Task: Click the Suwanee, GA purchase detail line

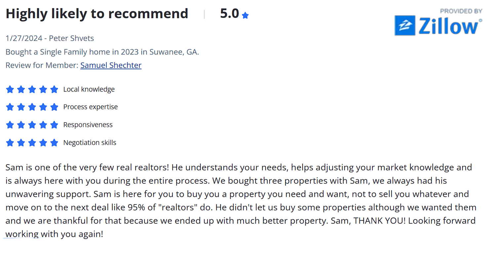Action: [102, 52]
